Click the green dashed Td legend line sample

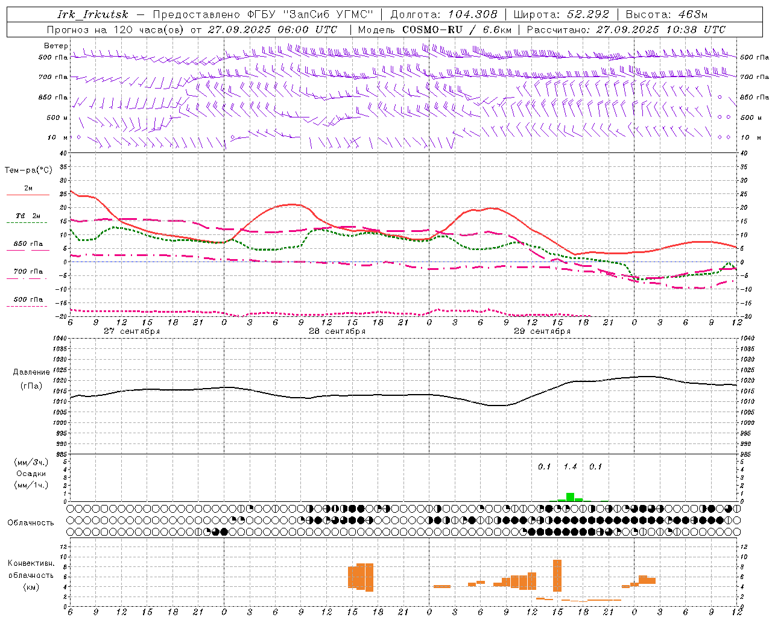(27, 222)
